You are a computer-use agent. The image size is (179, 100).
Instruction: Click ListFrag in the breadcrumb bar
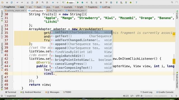(x=105, y=7)
